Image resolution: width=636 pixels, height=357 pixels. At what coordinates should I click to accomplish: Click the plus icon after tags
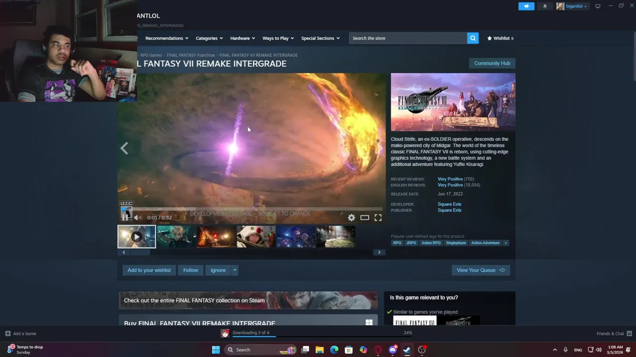click(506, 243)
